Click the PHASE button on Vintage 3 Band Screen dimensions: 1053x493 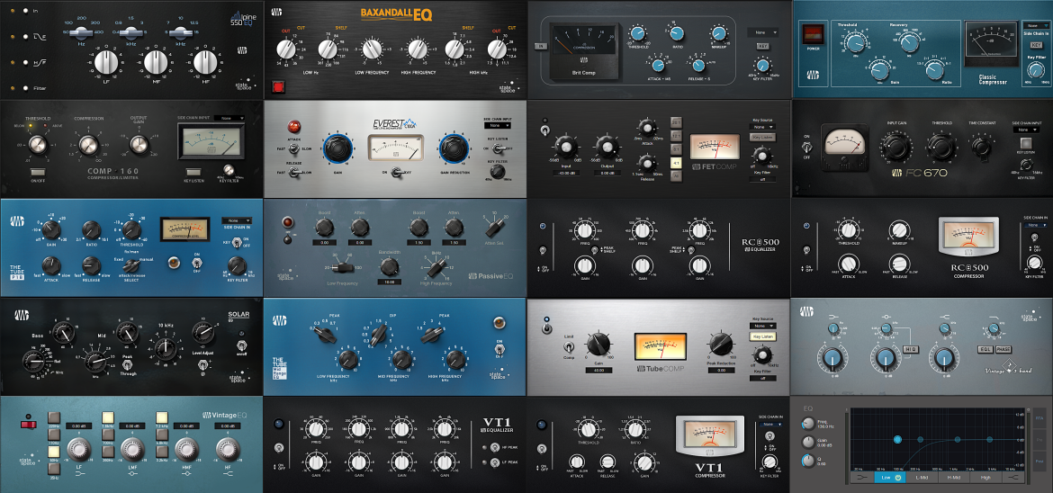coord(1004,349)
